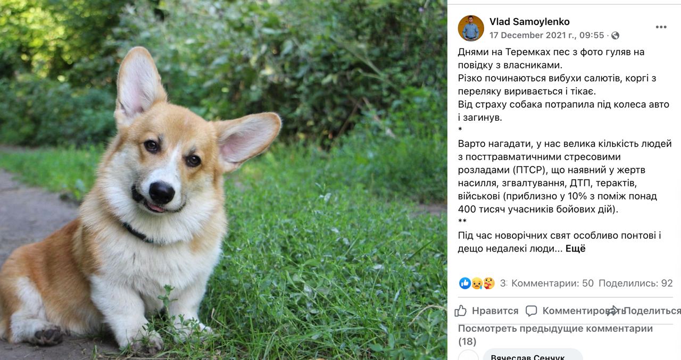The image size is (681, 360).
Task: Click the globe public-audience icon
Action: tap(616, 36)
